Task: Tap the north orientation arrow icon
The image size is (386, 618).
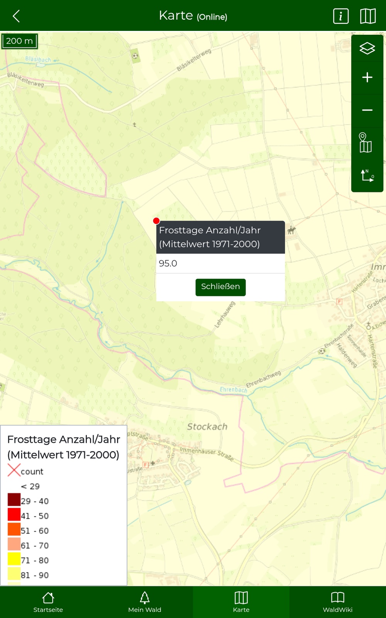Action: coord(367,175)
